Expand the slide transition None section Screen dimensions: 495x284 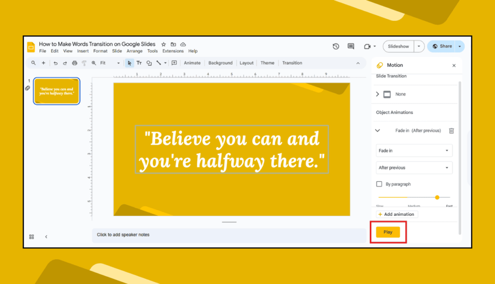click(378, 94)
